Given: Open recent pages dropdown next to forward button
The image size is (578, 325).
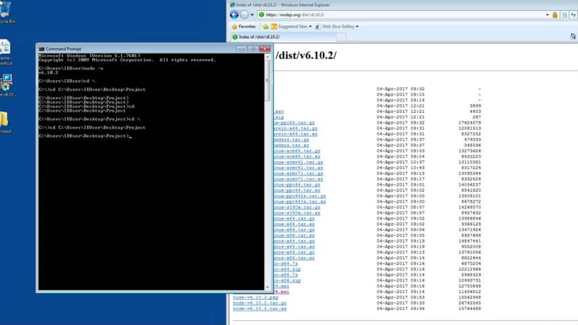Looking at the screenshot, I should [252, 15].
